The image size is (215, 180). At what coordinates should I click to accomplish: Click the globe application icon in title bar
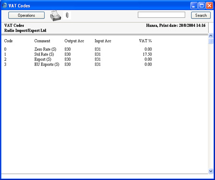[x=5, y=5]
